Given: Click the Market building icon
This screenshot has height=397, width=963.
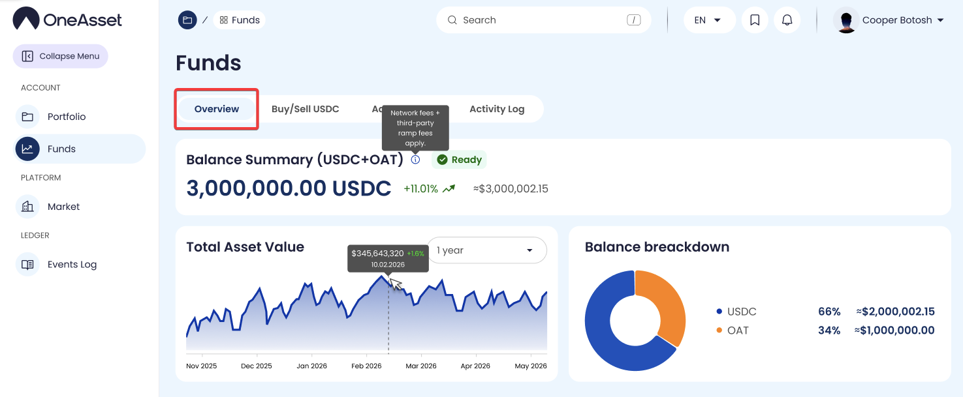Looking at the screenshot, I should pyautogui.click(x=27, y=207).
